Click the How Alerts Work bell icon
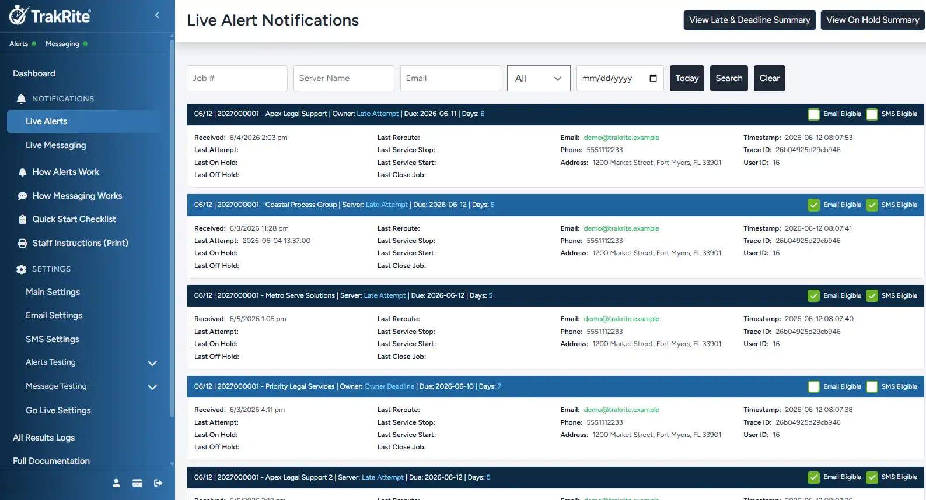 tap(22, 172)
